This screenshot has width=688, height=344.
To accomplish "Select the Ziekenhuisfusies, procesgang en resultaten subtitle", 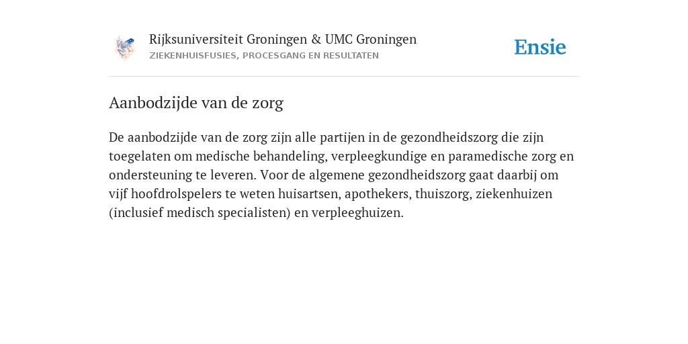I will click(x=263, y=56).
